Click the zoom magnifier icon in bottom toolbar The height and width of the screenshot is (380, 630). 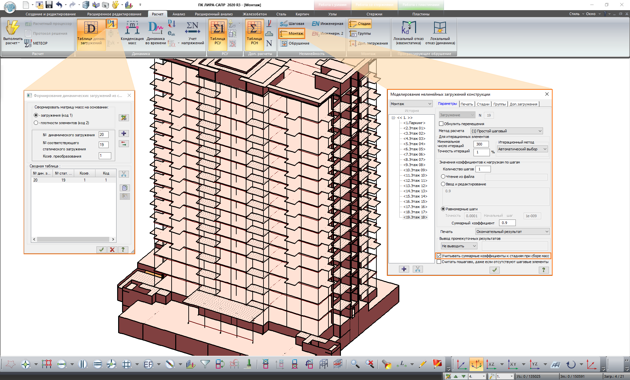tap(355, 364)
